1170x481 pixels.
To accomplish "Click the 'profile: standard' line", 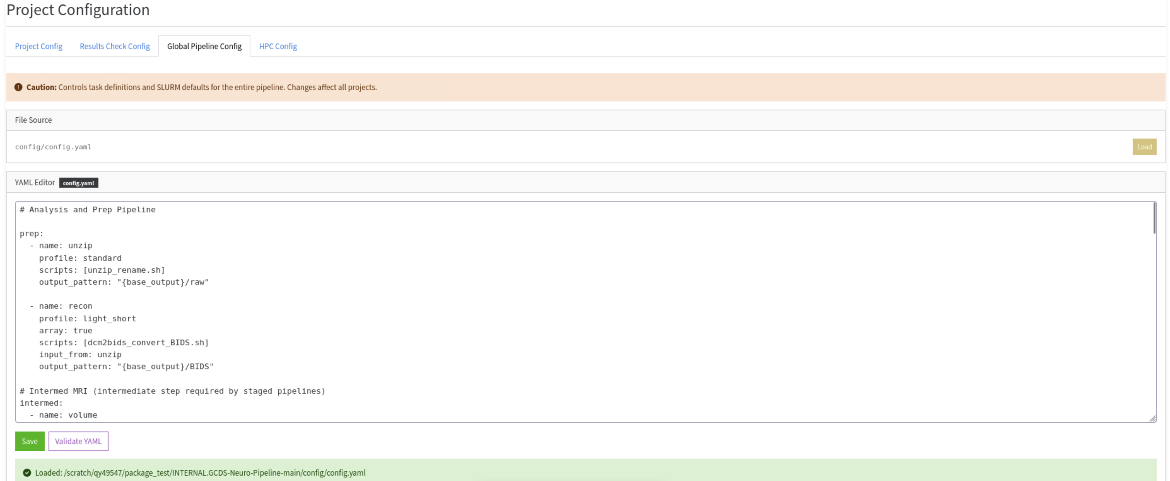I will pyautogui.click(x=80, y=258).
